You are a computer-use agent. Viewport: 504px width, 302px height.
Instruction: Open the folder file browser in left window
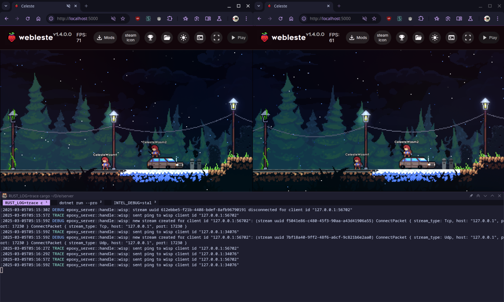[x=167, y=37]
